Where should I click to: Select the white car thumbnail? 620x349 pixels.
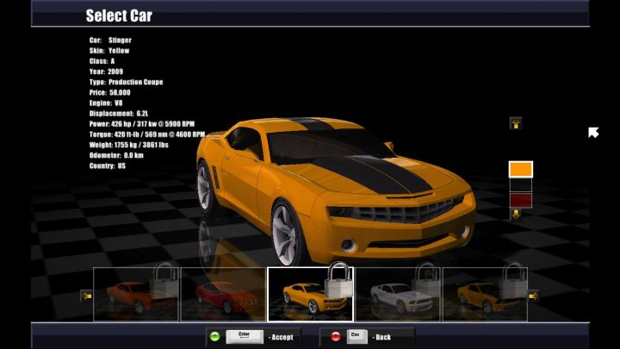click(398, 295)
